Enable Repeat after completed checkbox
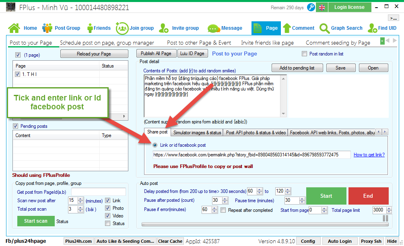The image size is (404, 246). [x=223, y=210]
